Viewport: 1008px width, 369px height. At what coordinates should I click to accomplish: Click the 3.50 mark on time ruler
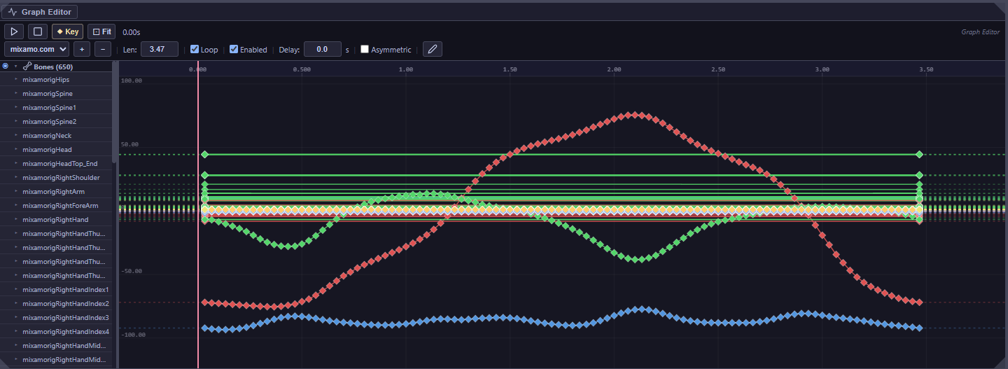point(926,69)
